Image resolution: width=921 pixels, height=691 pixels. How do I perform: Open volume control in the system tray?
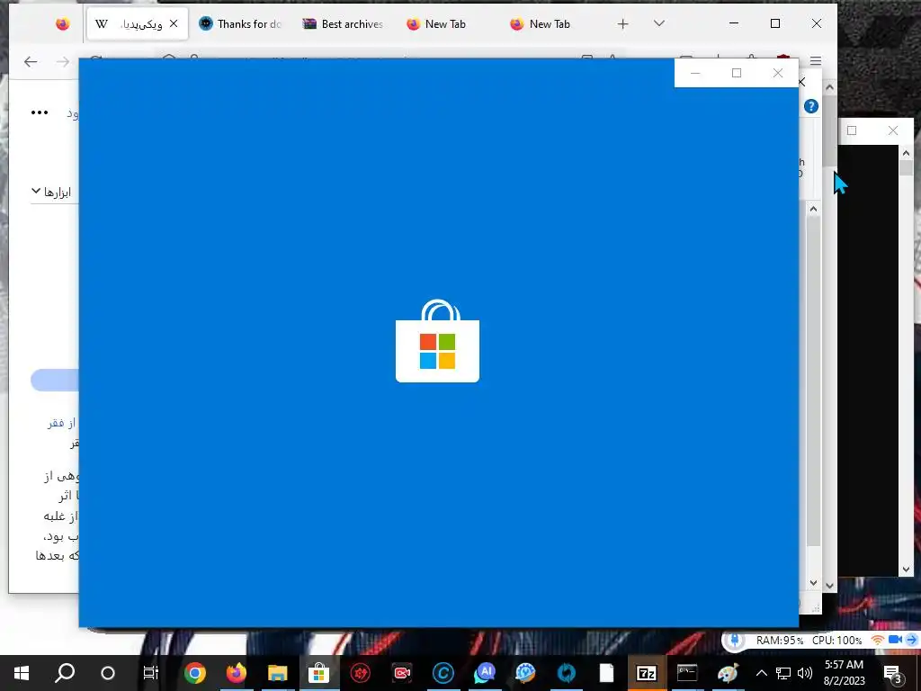pos(805,673)
